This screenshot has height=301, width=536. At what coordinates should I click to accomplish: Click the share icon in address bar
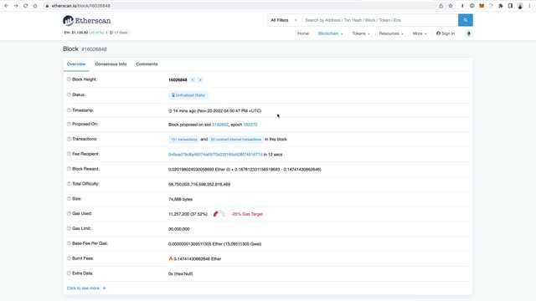[x=441, y=6]
